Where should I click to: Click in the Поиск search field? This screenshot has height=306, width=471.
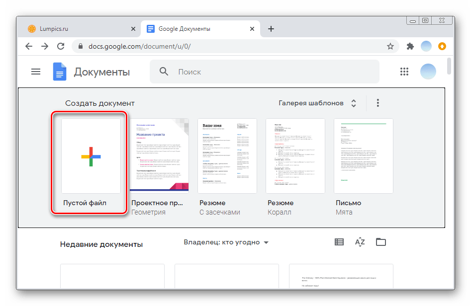click(264, 72)
